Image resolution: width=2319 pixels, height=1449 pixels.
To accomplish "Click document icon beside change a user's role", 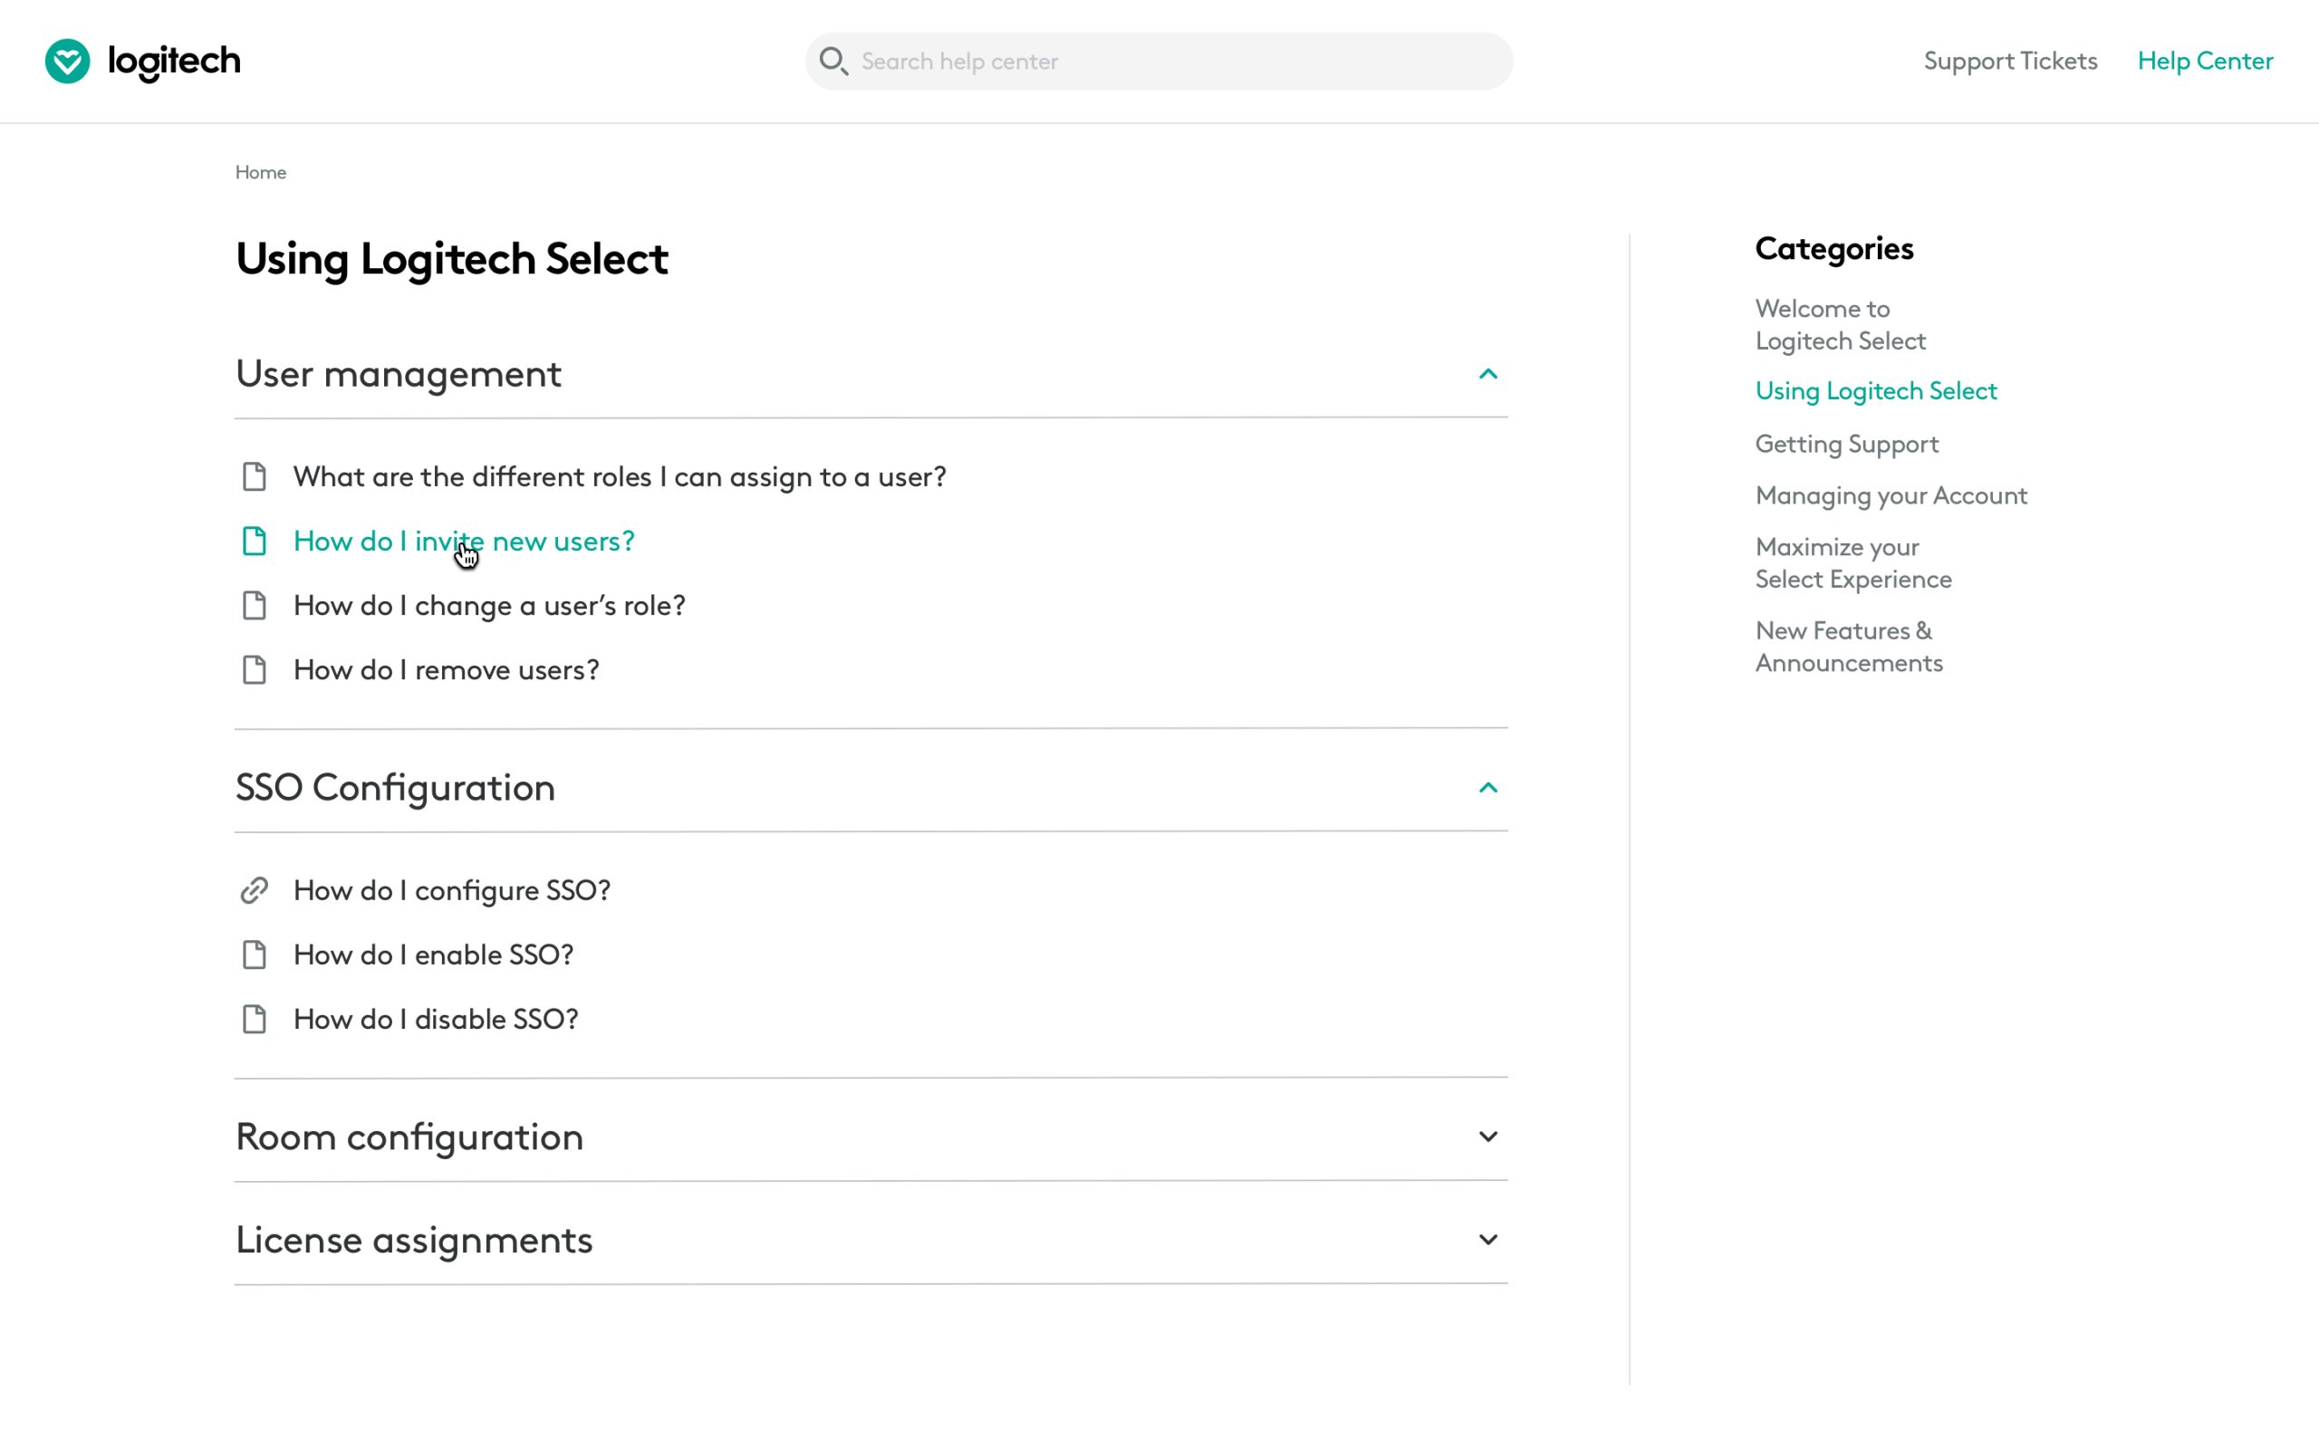I will click(254, 605).
